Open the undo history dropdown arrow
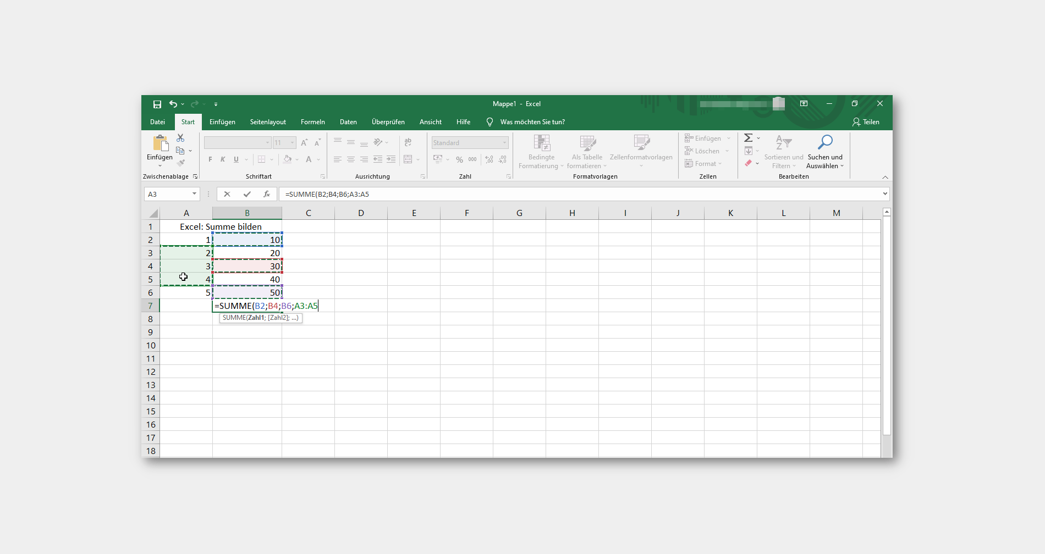This screenshot has width=1045, height=554. (183, 104)
